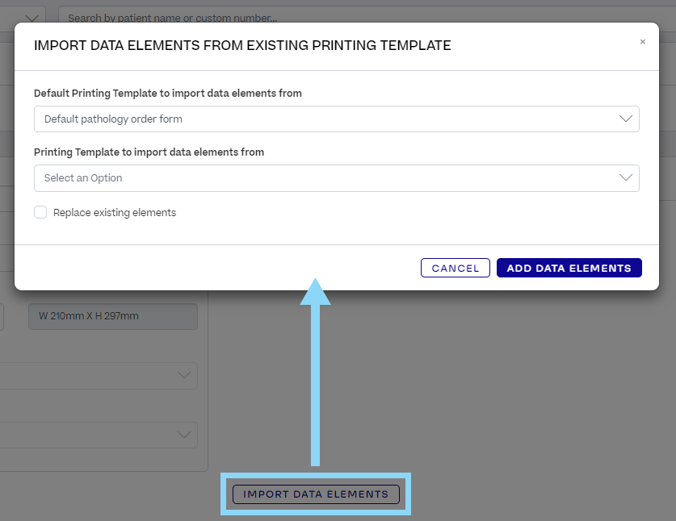Enable the Replace existing elements checkbox
Viewport: 676px width, 521px height.
[x=40, y=213]
